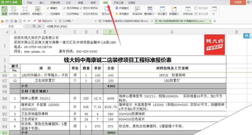Click Split Window (拆分窗口)
The height and width of the screenshot is (135, 252).
pyautogui.click(x=162, y=11)
